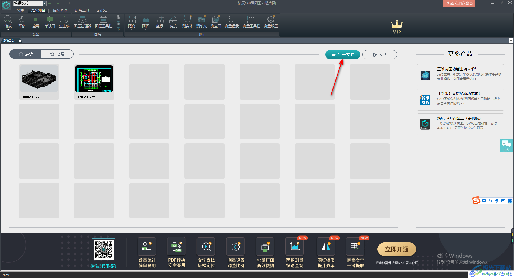Click the 批量打印 batch print feature icon
This screenshot has width=514, height=278.
click(265, 246)
